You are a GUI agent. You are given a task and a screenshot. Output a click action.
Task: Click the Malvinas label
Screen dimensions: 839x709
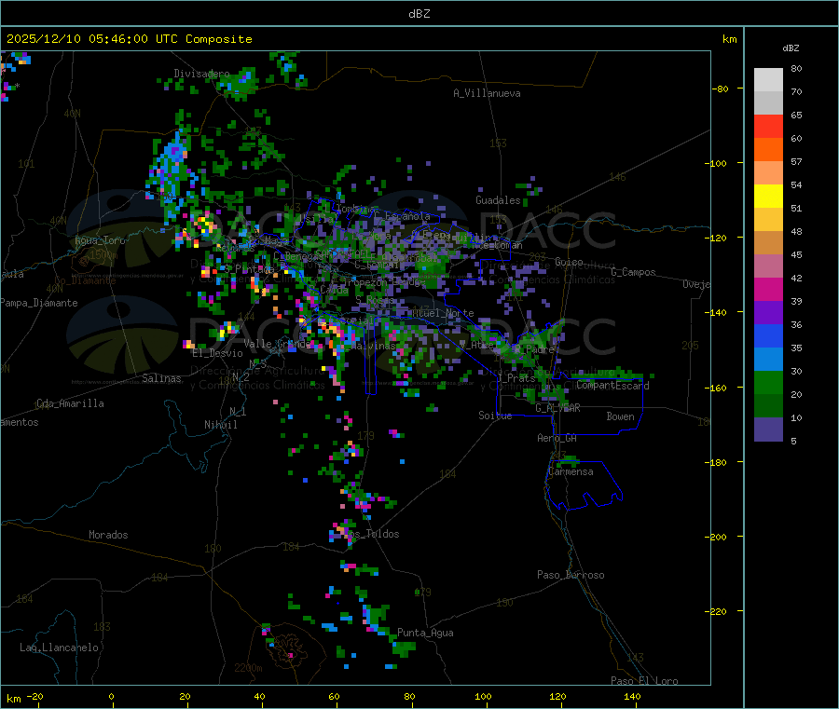[x=374, y=346]
